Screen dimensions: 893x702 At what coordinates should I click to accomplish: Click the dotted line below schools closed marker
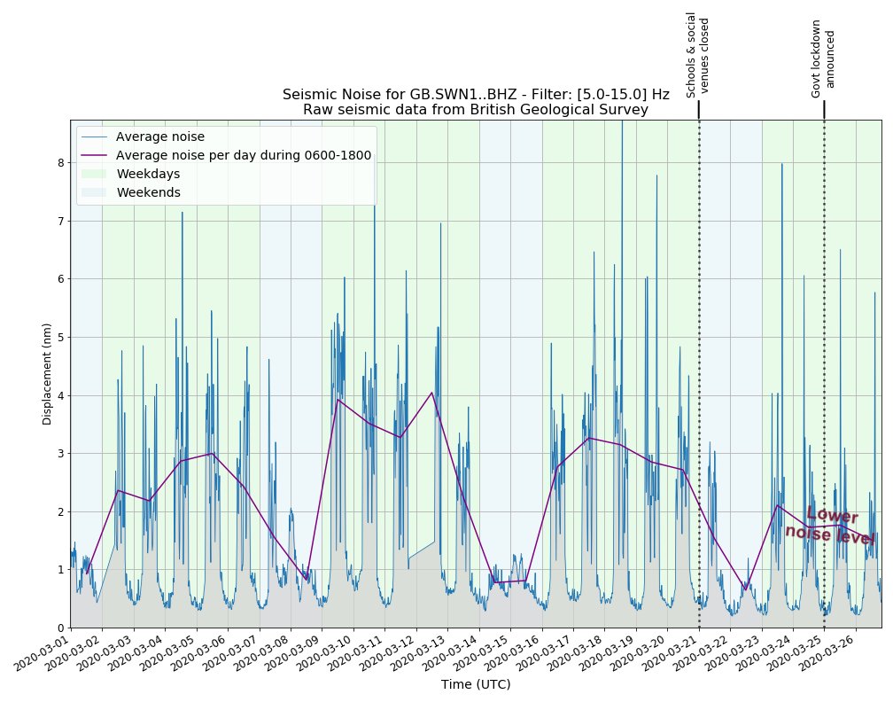pyautogui.click(x=699, y=355)
